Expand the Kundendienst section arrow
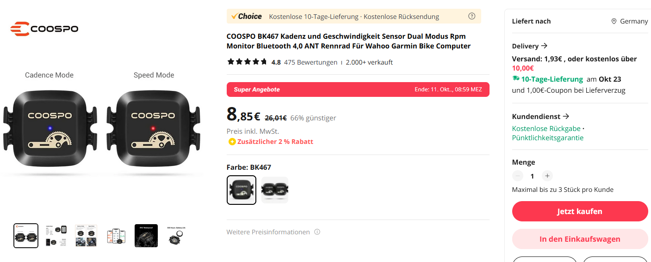 566,116
